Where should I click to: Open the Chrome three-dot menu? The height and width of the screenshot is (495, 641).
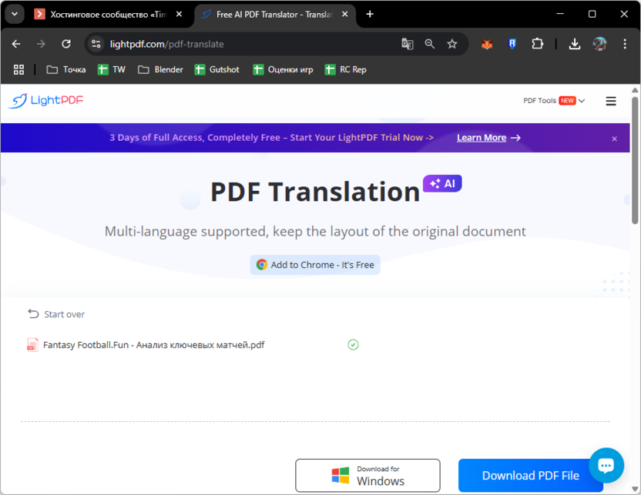coord(625,44)
